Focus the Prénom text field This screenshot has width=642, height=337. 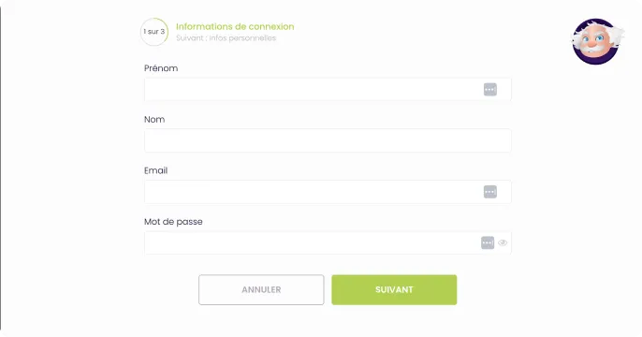pos(328,89)
